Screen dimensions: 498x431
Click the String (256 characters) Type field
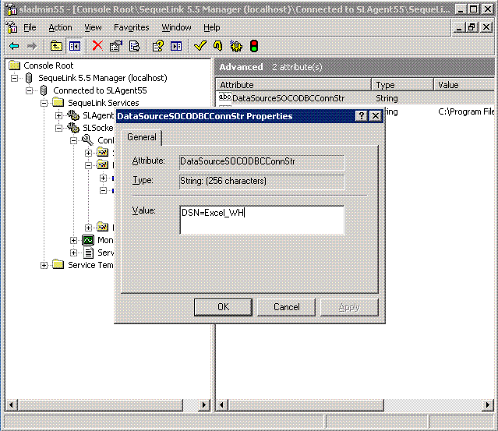[262, 182]
